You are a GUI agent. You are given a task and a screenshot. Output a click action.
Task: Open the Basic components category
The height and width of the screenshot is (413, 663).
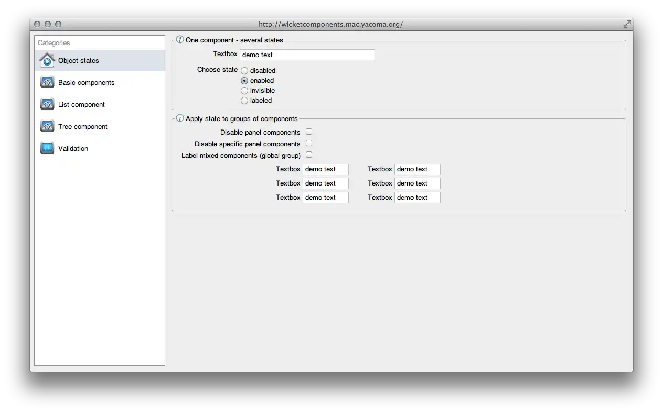(100, 82)
